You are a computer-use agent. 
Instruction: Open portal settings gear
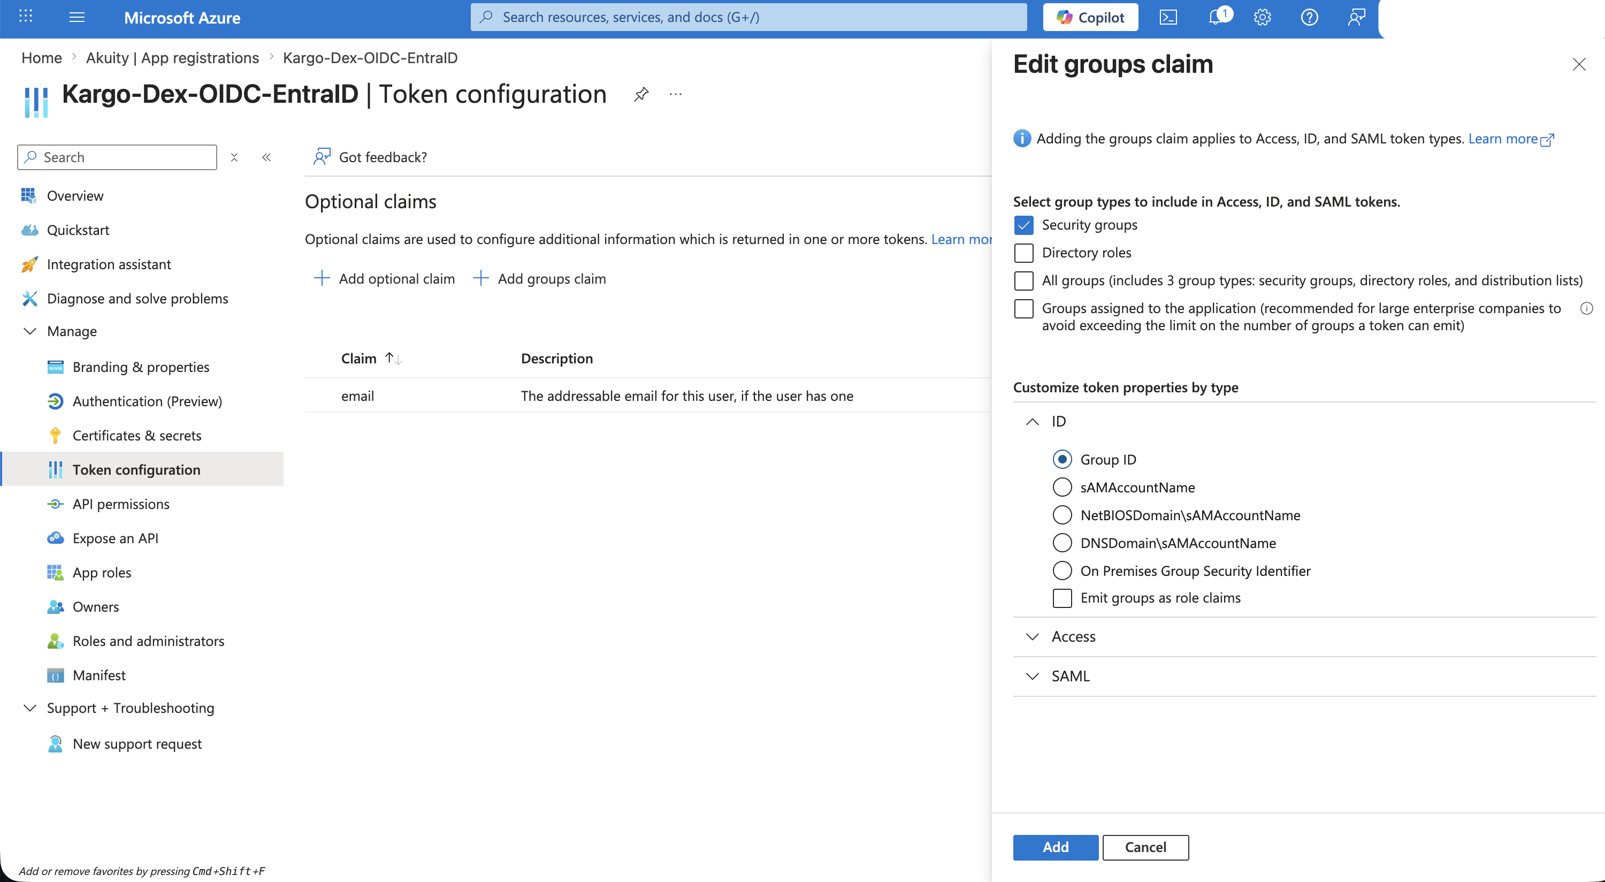click(1262, 18)
